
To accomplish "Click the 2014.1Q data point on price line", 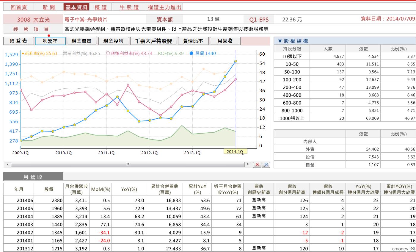I will coord(236,61).
